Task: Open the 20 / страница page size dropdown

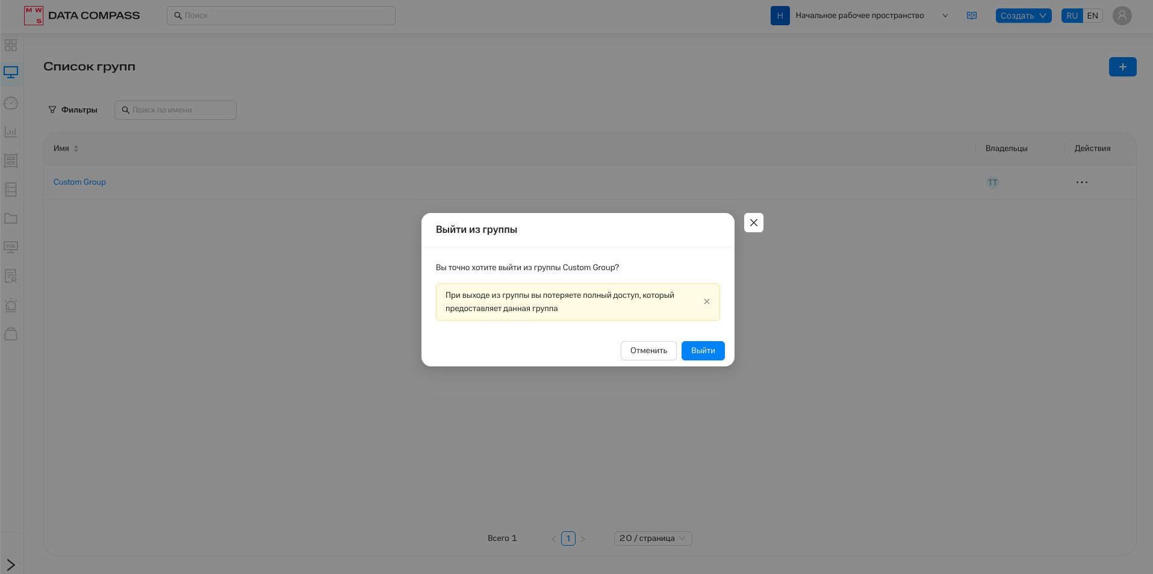Action: (x=653, y=539)
